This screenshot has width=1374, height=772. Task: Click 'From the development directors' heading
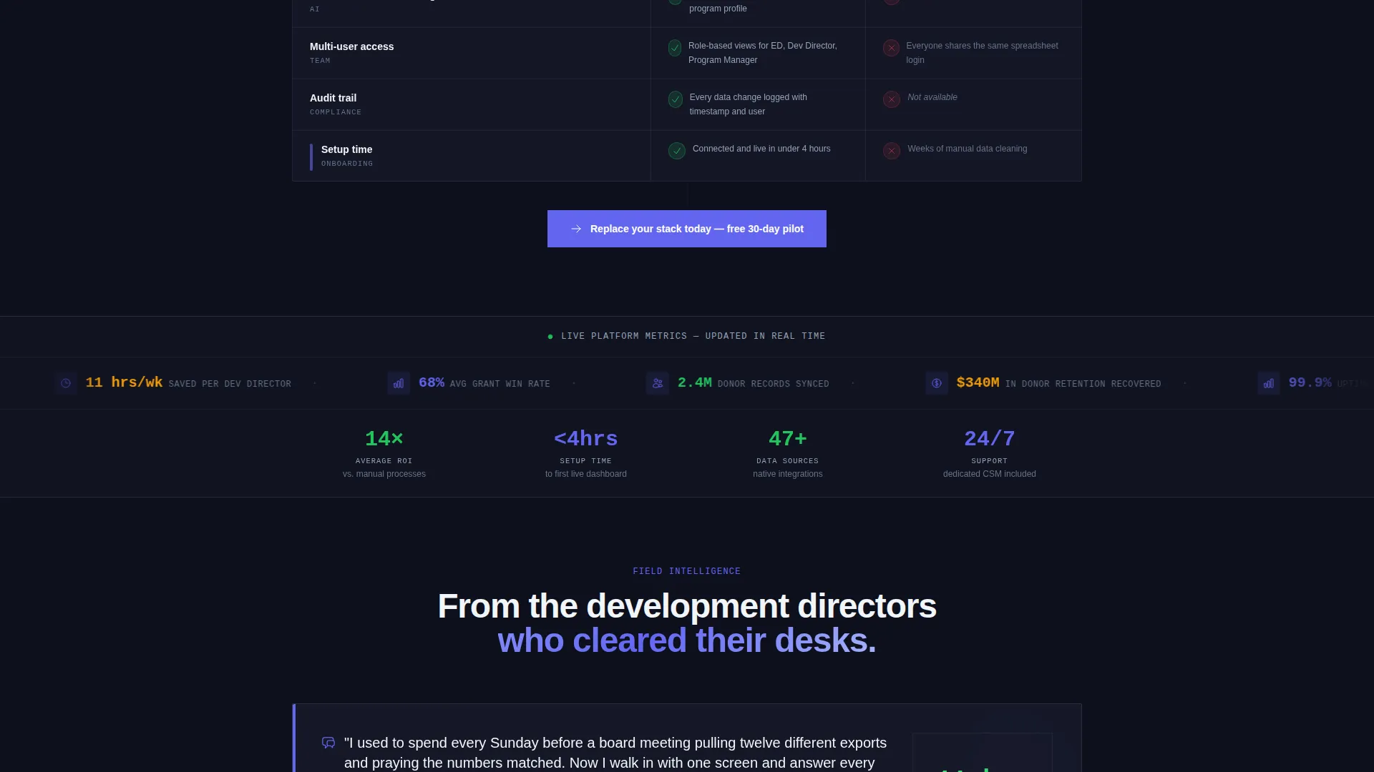(x=687, y=606)
